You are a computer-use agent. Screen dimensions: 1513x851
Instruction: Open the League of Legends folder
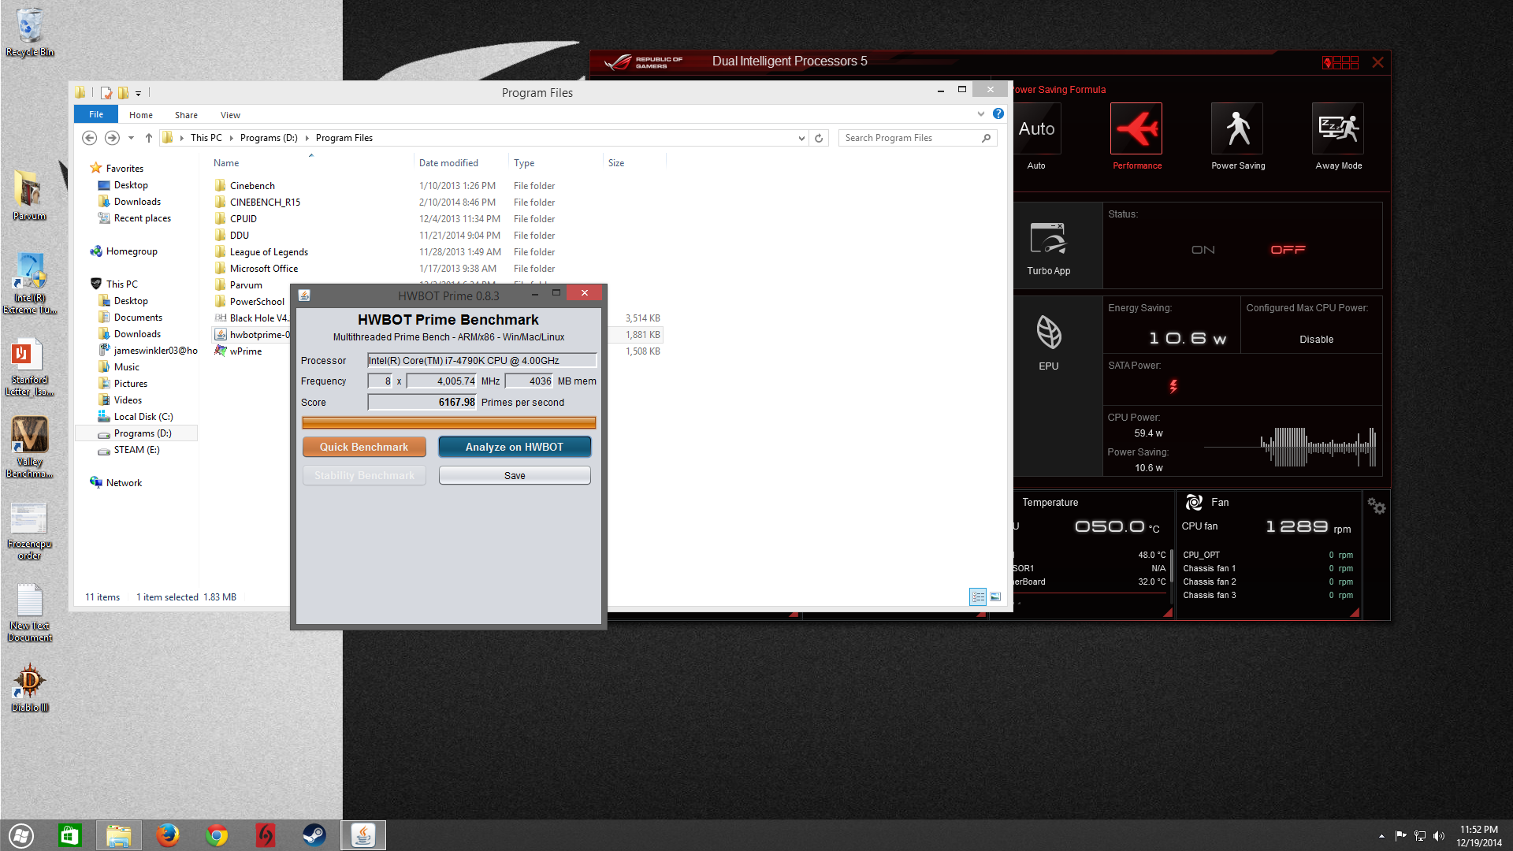(269, 252)
